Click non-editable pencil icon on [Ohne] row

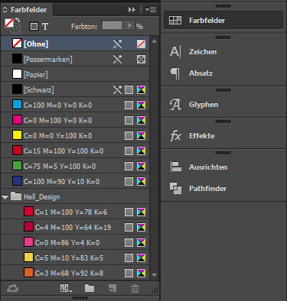[117, 44]
